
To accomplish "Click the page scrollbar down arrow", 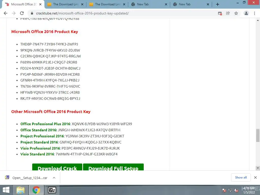I will click(258, 168).
